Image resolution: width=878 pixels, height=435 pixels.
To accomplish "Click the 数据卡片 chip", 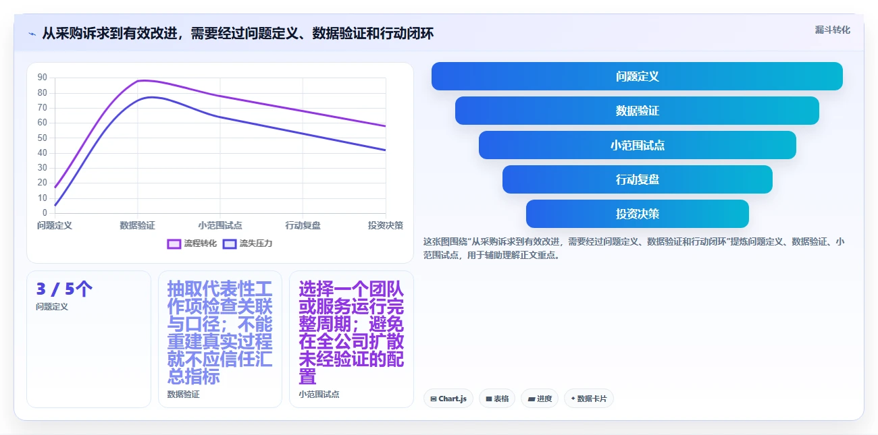I will click(589, 399).
